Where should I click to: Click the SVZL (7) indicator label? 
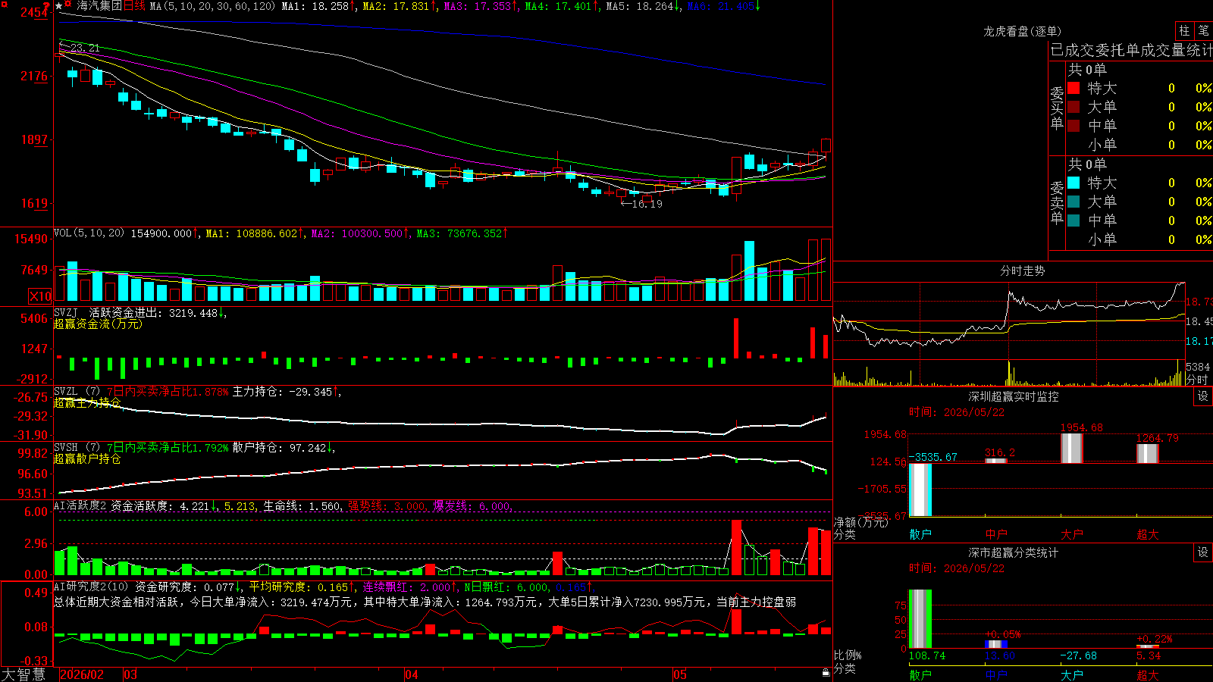coord(77,392)
